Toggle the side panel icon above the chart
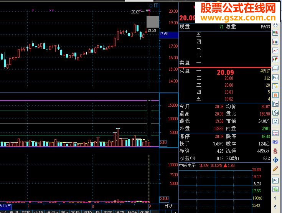Screen dimensions: 282x213 156,5
